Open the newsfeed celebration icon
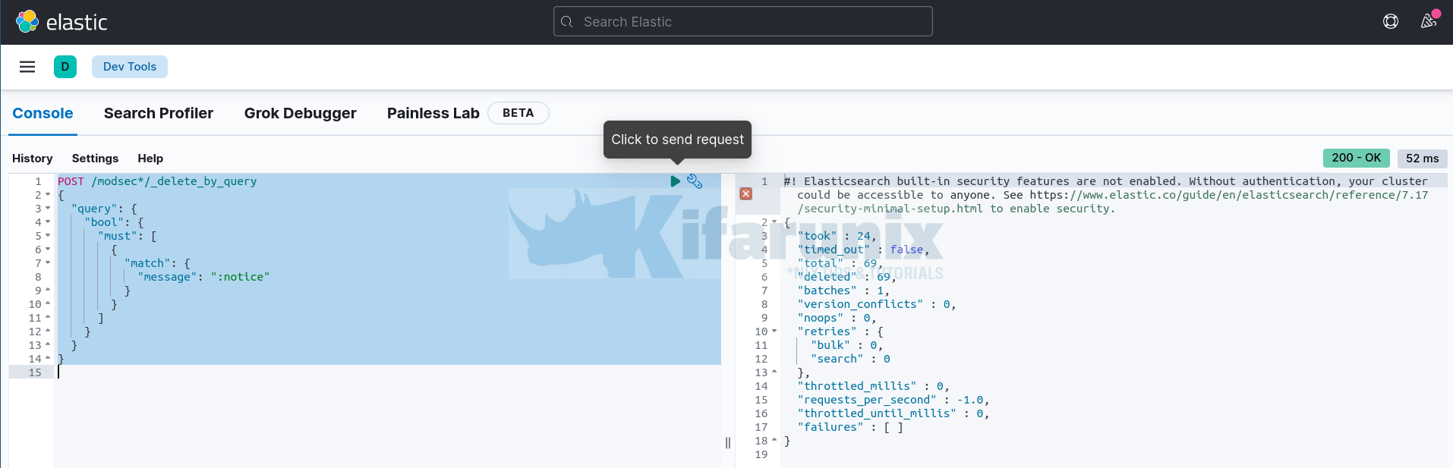The width and height of the screenshot is (1453, 468). pos(1429,20)
